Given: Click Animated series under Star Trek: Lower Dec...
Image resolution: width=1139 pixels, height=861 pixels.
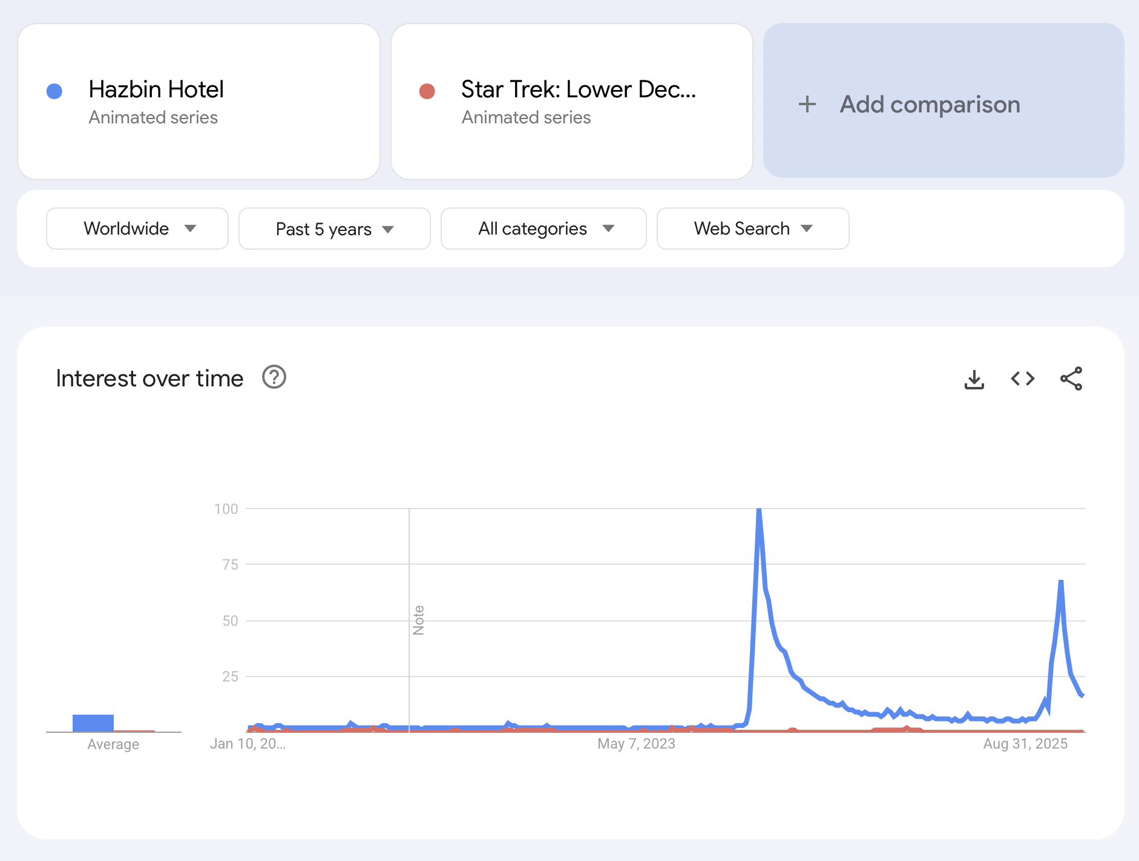Looking at the screenshot, I should [x=526, y=117].
